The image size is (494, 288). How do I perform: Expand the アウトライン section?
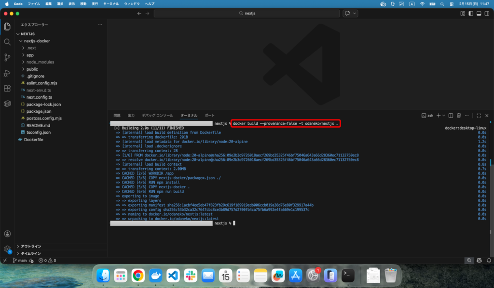tap(31, 246)
